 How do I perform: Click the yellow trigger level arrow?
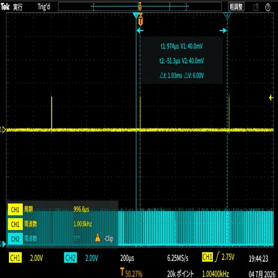[271, 97]
